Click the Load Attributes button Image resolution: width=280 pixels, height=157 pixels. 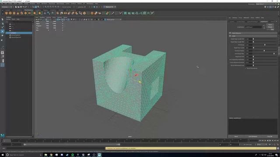[x=253, y=137]
